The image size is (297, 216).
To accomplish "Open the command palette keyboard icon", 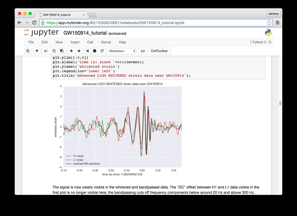I will tap(143, 51).
